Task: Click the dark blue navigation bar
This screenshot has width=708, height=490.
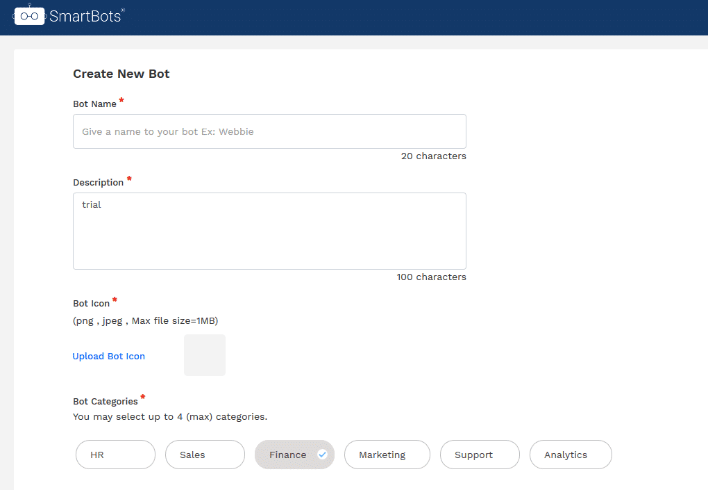Action: [416, 16]
